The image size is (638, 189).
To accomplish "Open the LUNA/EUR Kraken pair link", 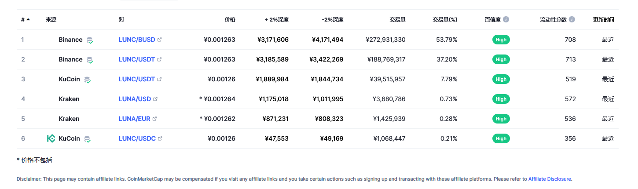I will (135, 119).
